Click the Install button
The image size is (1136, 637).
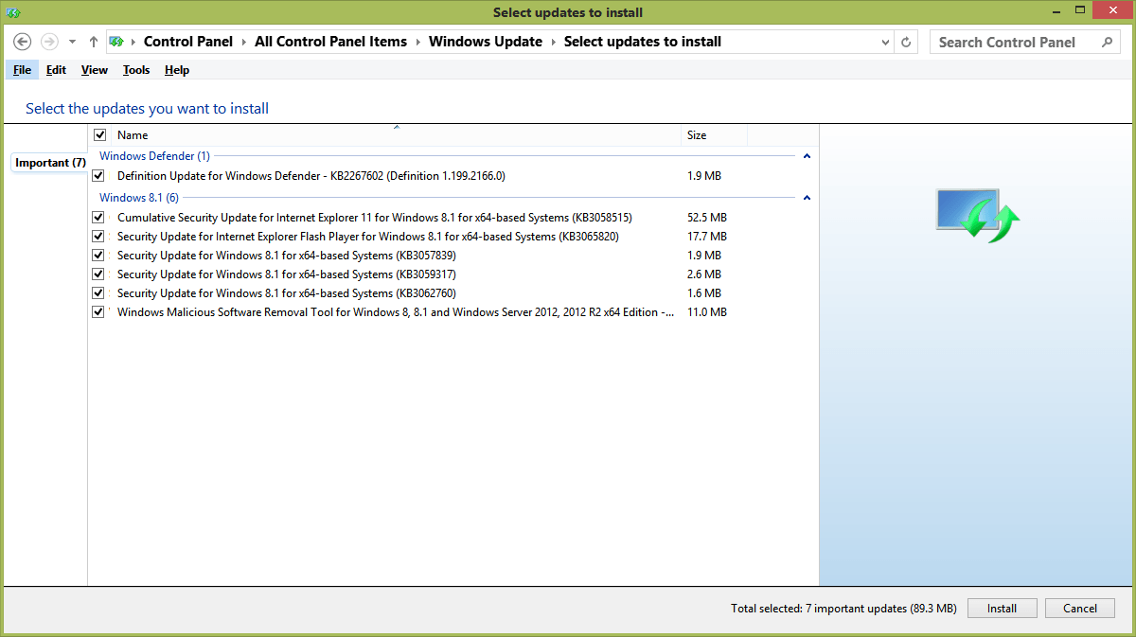point(1002,609)
